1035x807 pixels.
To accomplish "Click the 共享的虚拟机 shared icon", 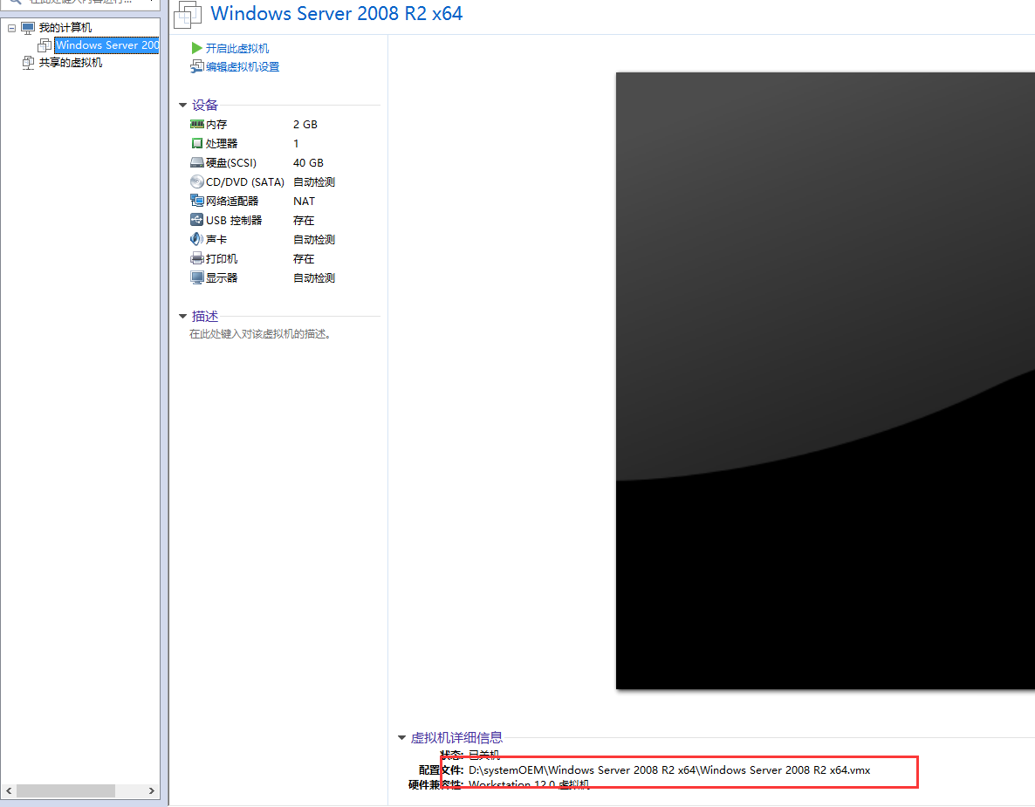I will [x=28, y=63].
